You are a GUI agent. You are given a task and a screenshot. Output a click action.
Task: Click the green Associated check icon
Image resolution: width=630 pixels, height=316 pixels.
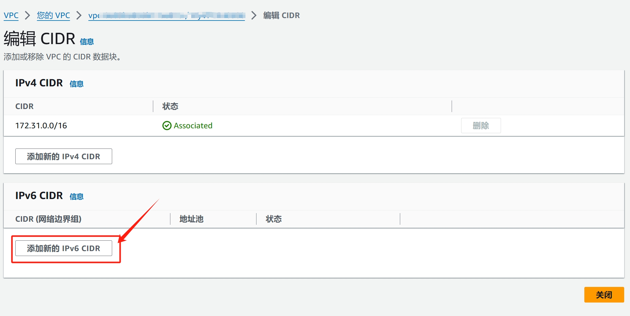click(x=167, y=126)
